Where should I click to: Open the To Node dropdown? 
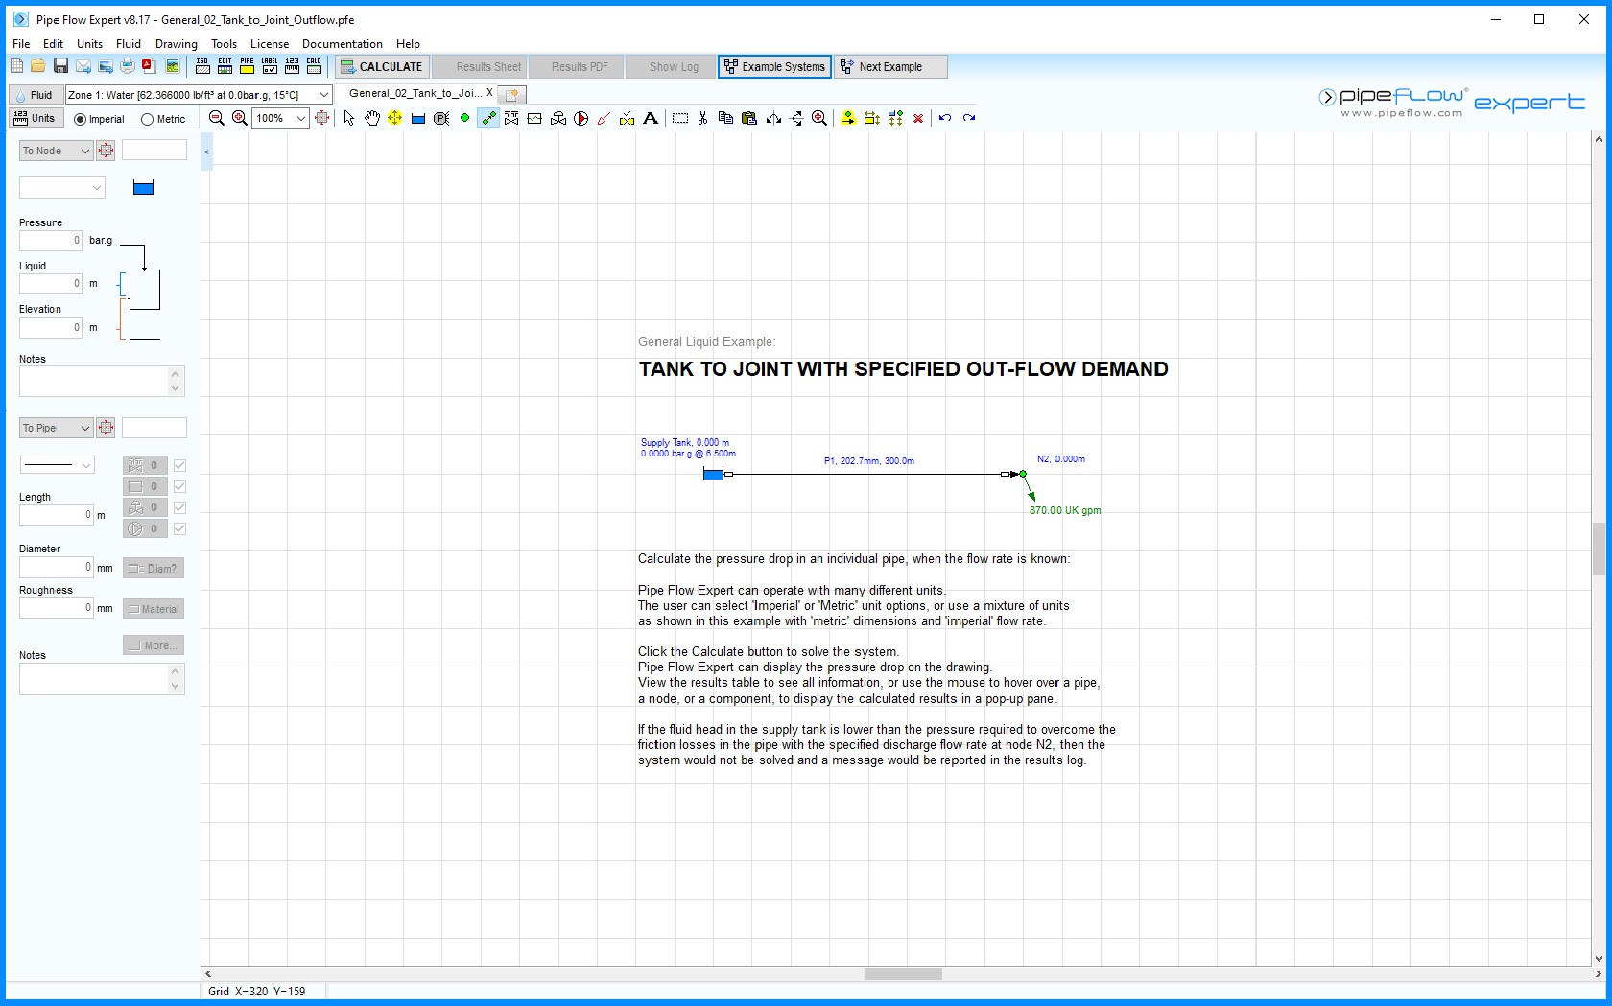pos(56,151)
